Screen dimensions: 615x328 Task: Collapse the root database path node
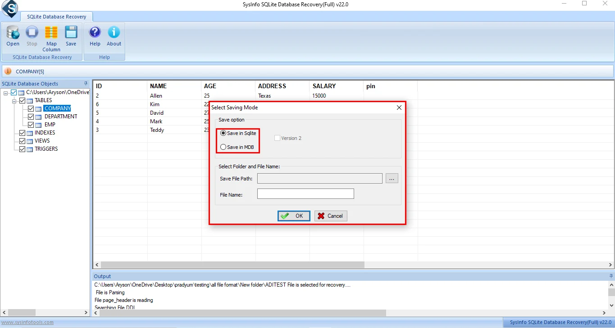point(5,92)
